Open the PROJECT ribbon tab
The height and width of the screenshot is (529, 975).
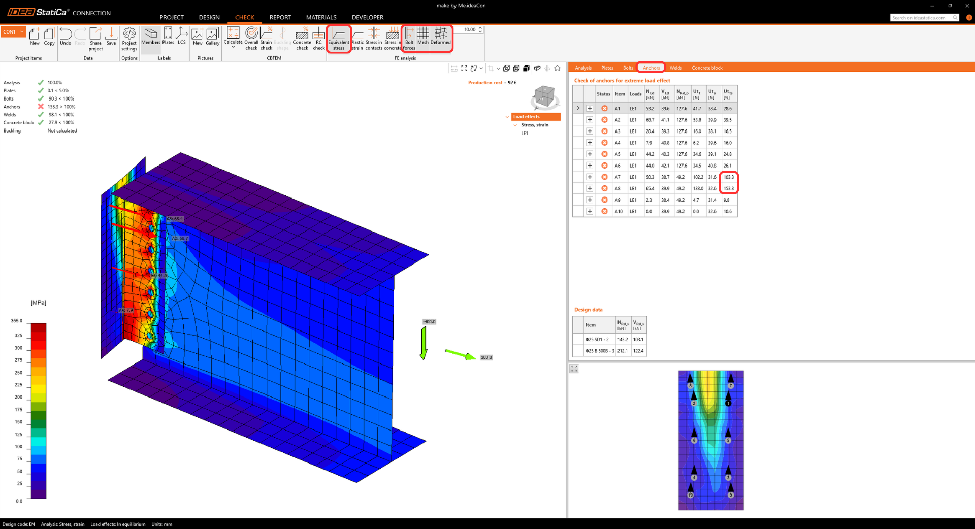(x=172, y=17)
